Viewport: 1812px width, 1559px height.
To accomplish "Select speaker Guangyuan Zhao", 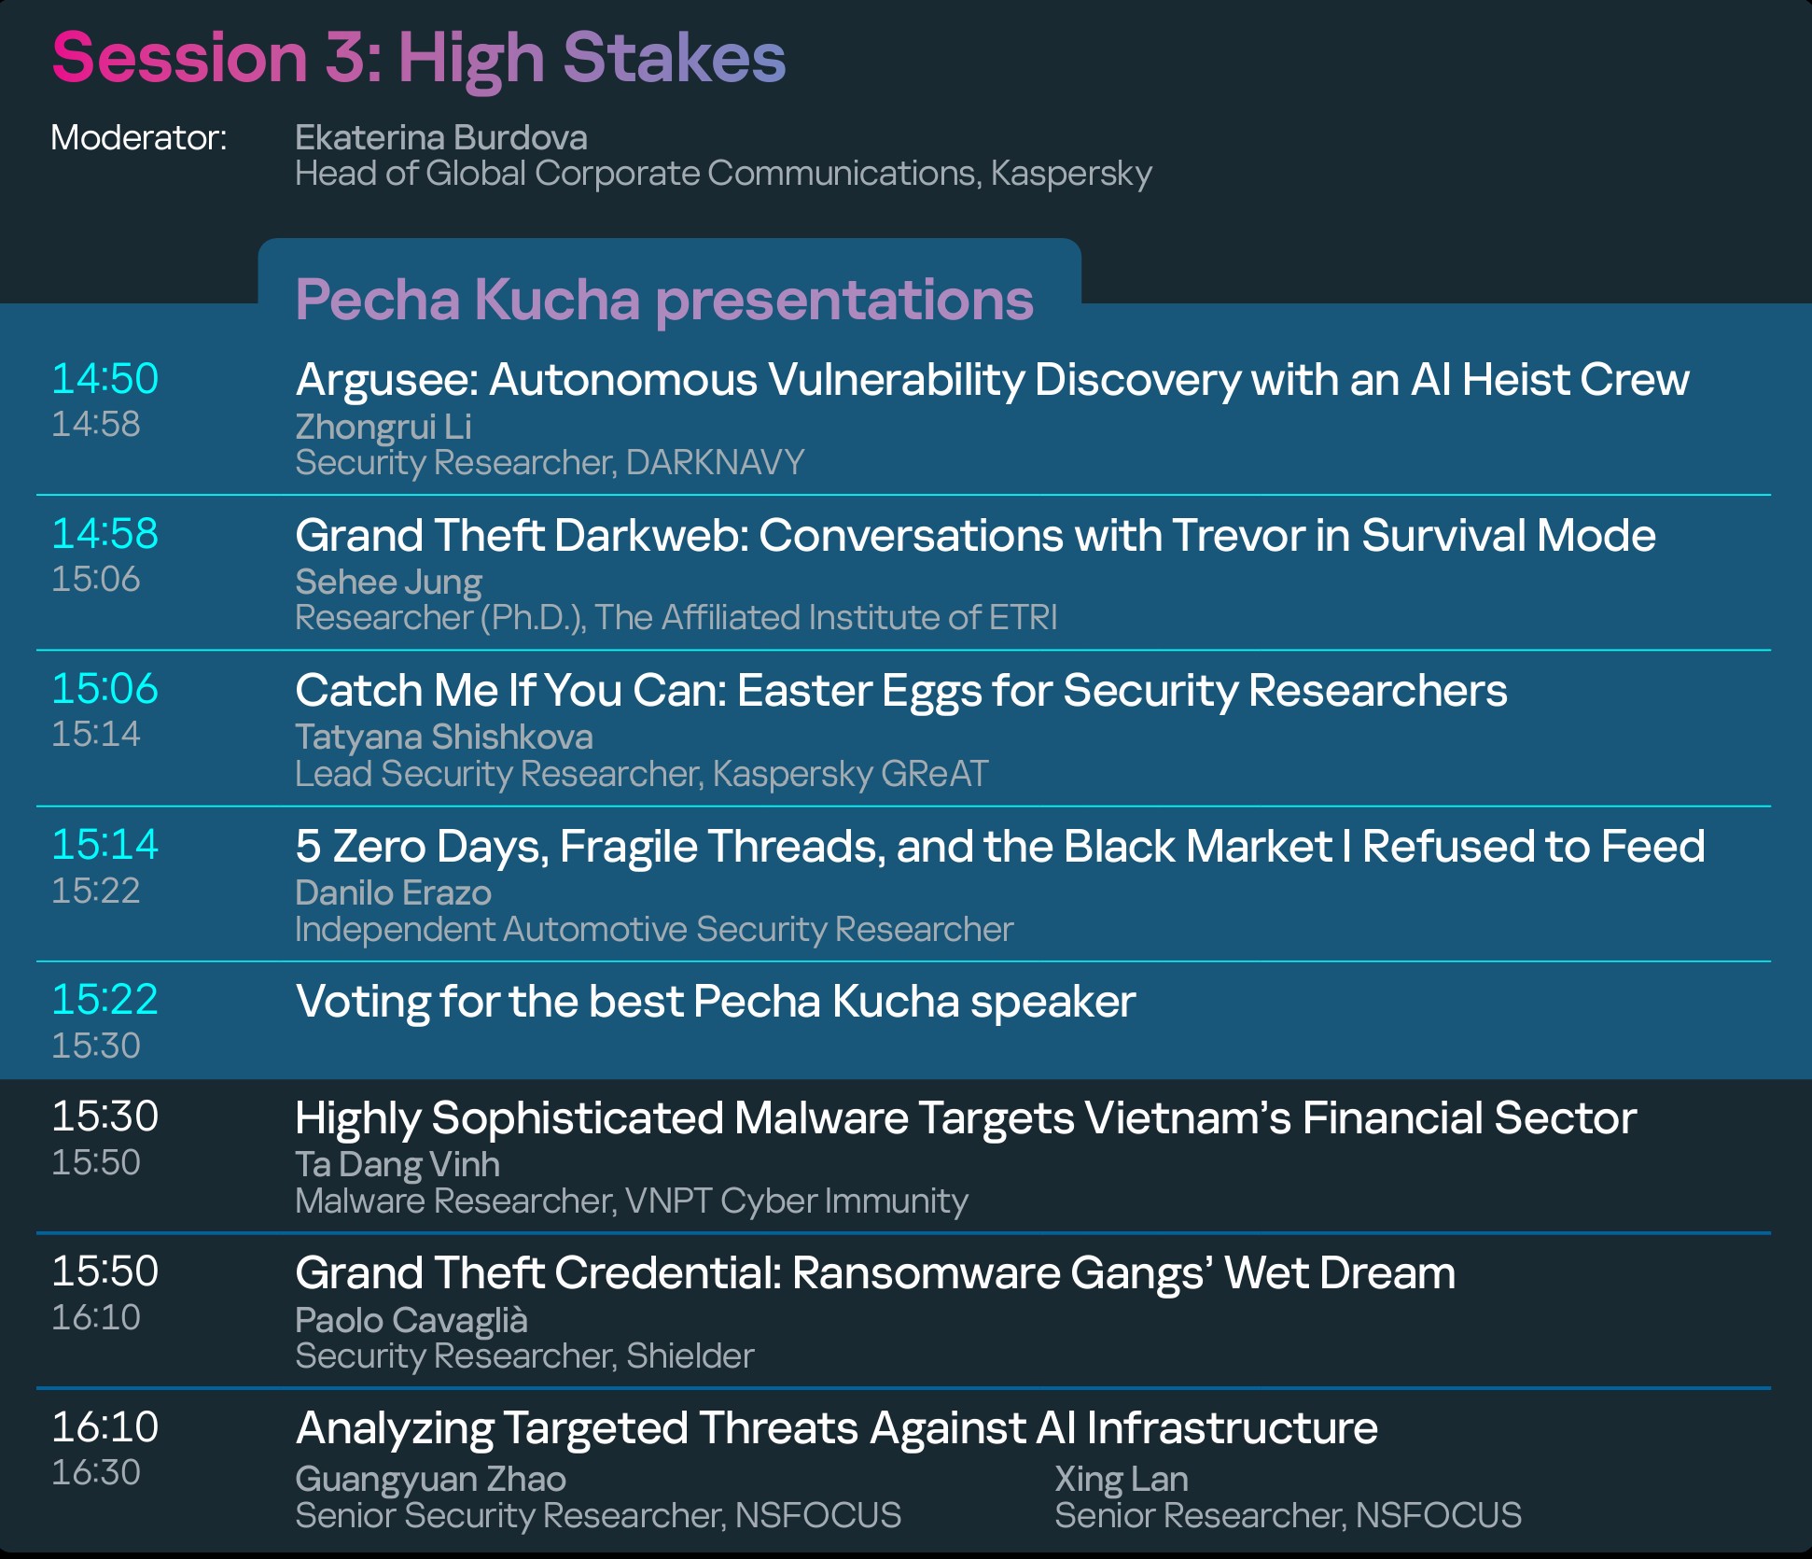I will point(430,1479).
